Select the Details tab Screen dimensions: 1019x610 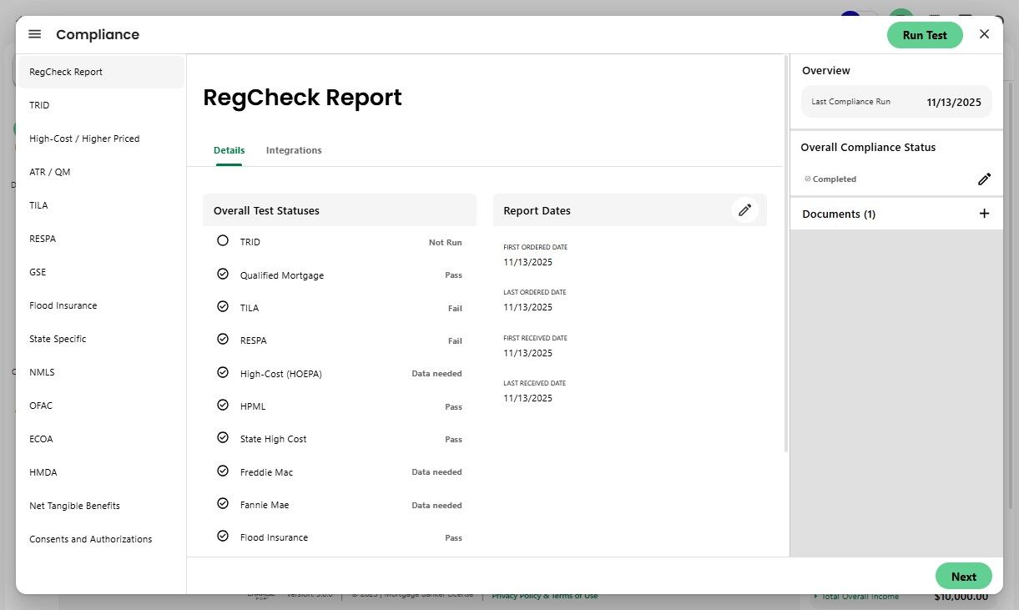point(230,150)
